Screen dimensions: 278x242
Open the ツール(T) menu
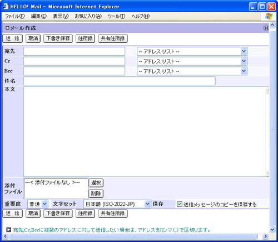(116, 16)
